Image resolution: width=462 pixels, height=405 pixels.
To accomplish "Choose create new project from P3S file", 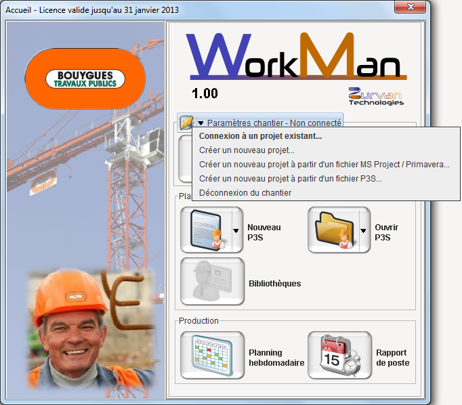I will click(290, 179).
